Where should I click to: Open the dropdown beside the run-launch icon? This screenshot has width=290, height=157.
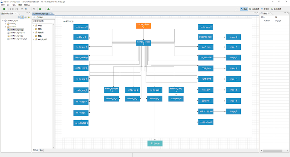pos(43,9)
